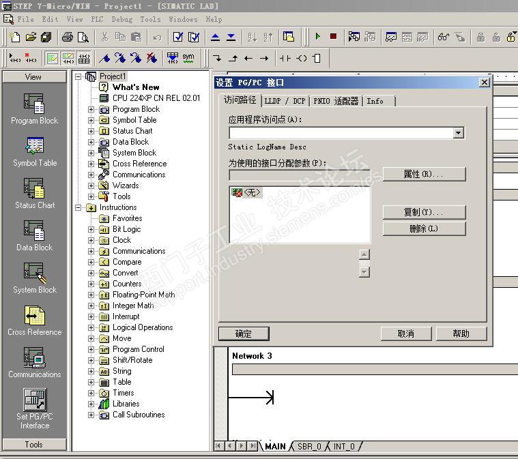Open Data Block in the View bar
This screenshot has height=459, width=518.
click(34, 236)
